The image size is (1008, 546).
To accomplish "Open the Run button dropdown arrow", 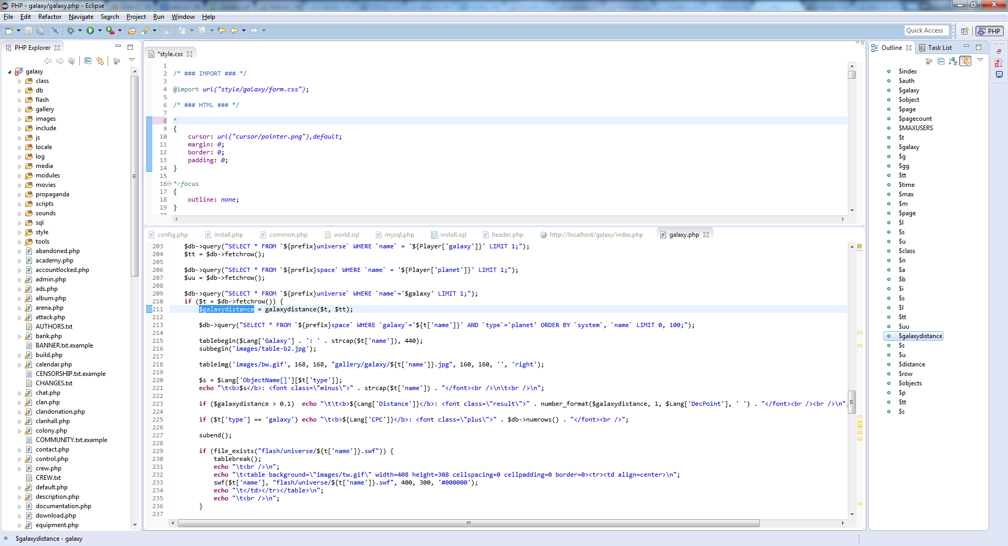I will (x=99, y=30).
